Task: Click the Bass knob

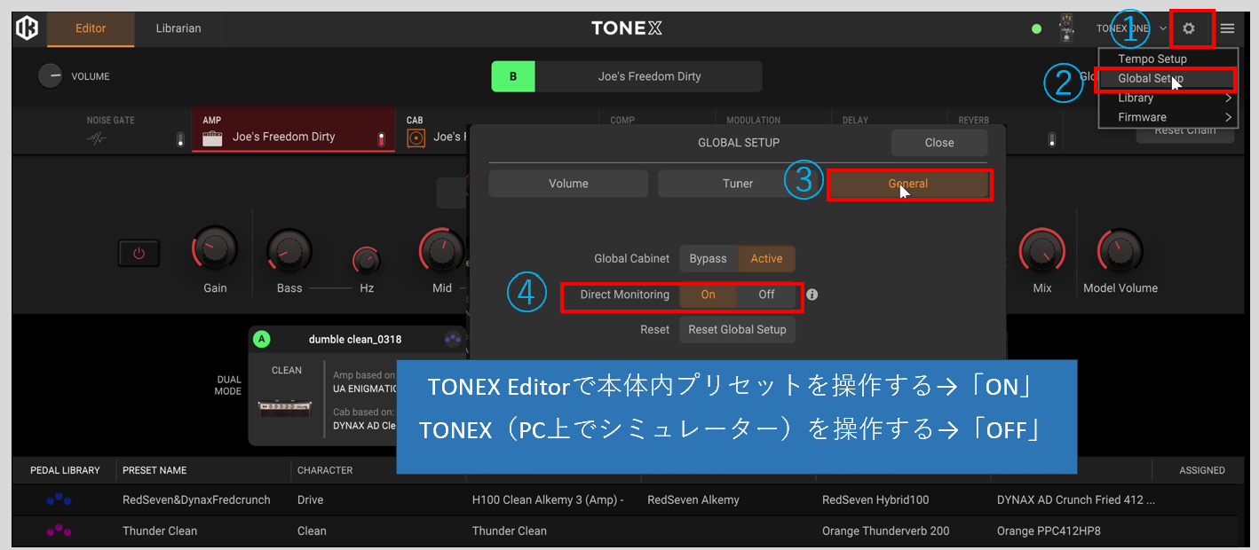Action: click(289, 251)
